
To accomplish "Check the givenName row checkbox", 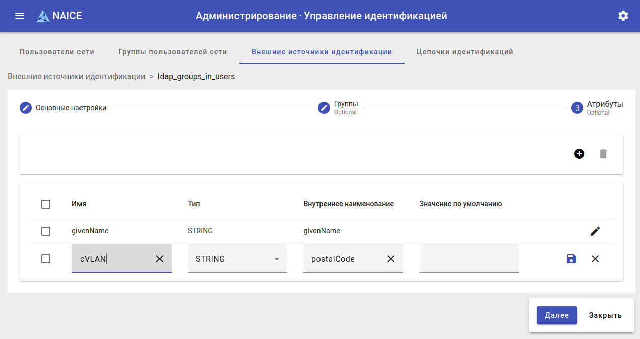I will coord(46,231).
